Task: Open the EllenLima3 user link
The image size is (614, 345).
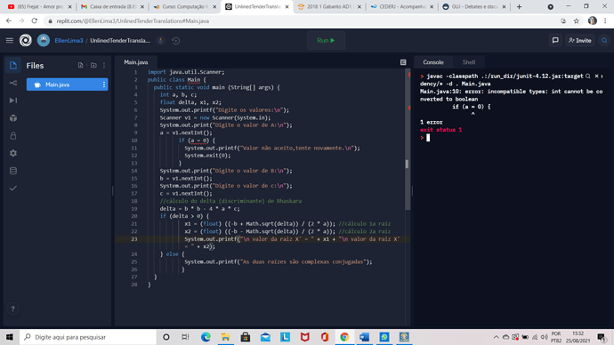Action: coord(69,40)
